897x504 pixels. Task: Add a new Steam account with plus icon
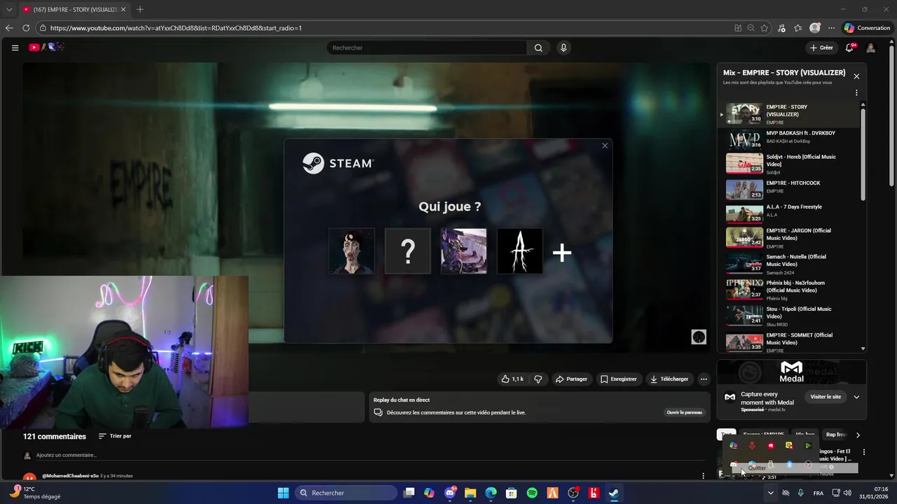562,252
